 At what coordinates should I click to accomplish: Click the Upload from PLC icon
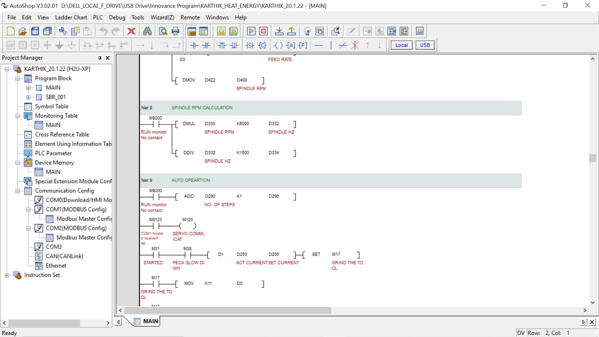[291, 31]
